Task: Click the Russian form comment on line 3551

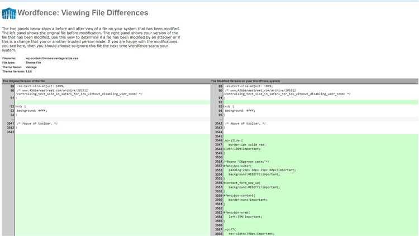Action: point(246,162)
